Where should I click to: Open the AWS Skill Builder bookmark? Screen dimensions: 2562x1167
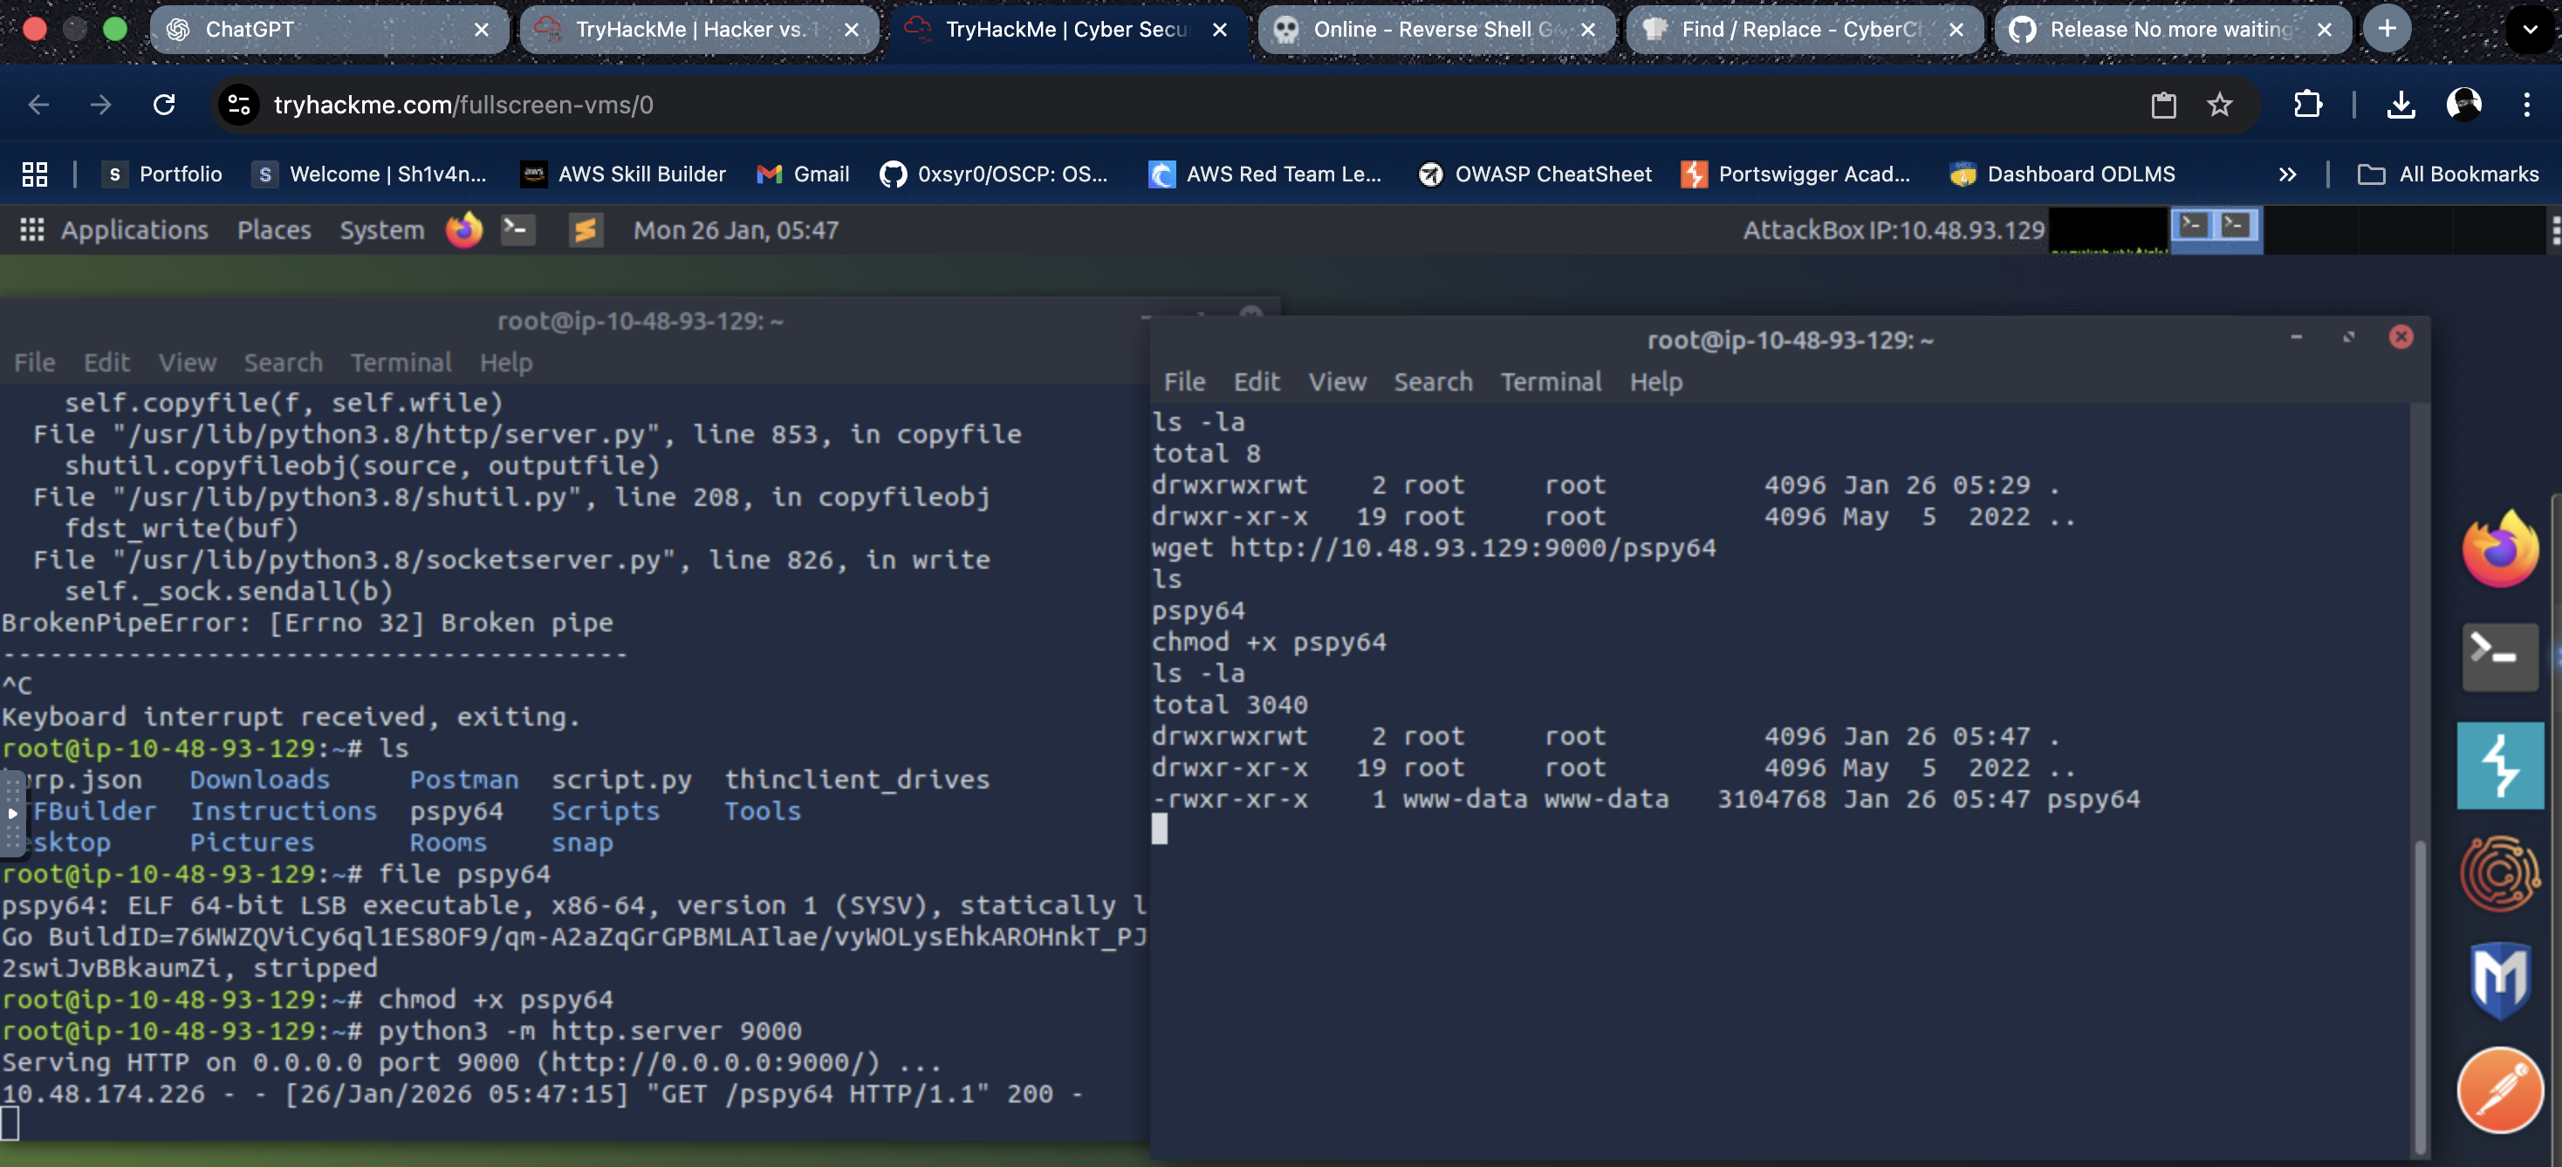click(x=622, y=174)
